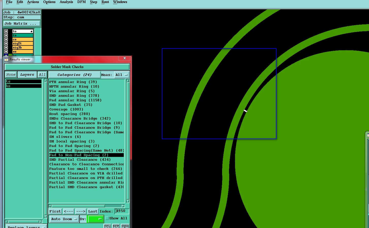Select SM slivers (6) category

click(65, 137)
